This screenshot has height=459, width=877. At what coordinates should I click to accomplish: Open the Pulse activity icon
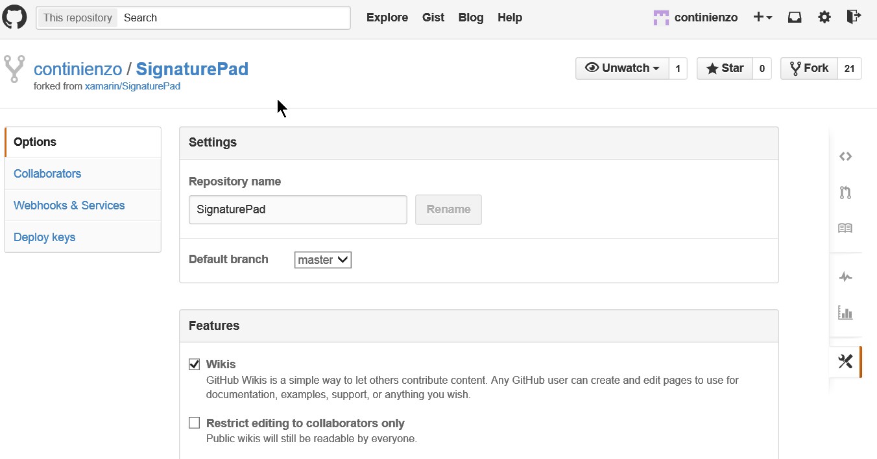[x=845, y=277]
